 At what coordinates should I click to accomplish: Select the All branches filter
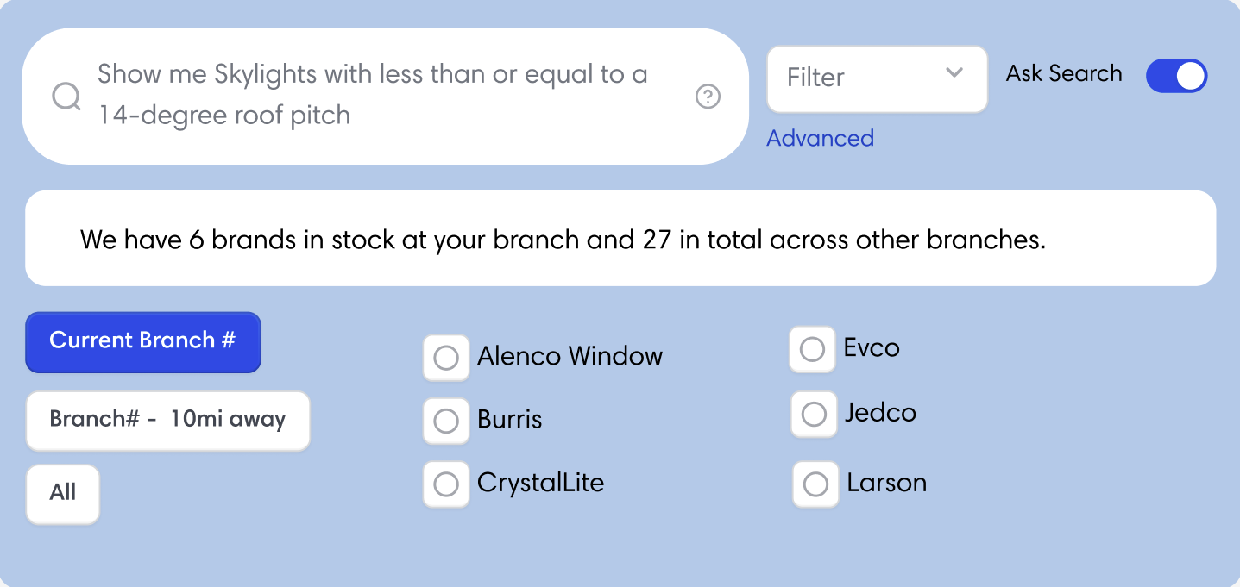pyautogui.click(x=62, y=493)
